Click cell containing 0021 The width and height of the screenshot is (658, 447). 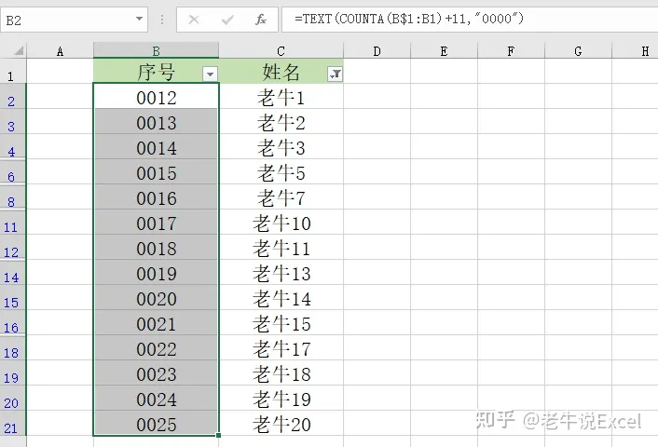[156, 323]
